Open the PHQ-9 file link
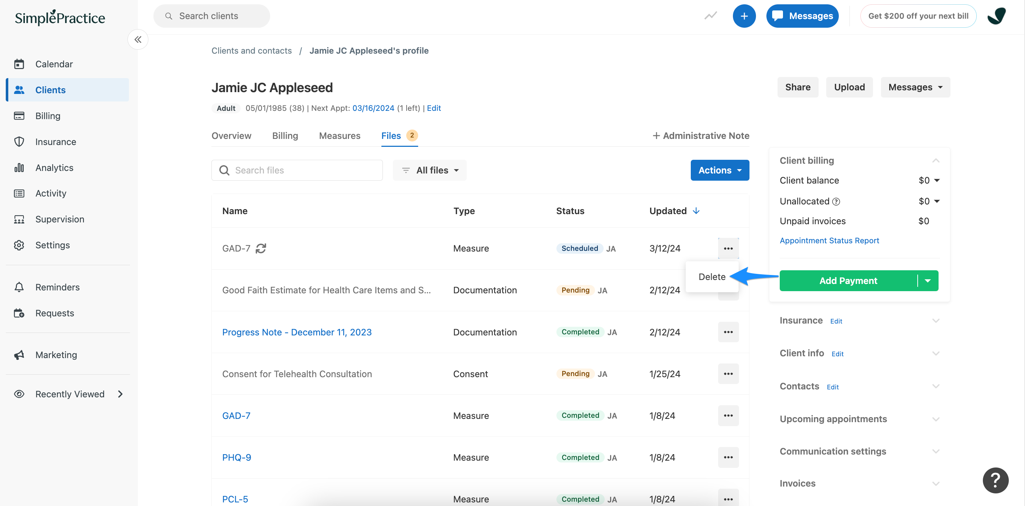 click(236, 457)
